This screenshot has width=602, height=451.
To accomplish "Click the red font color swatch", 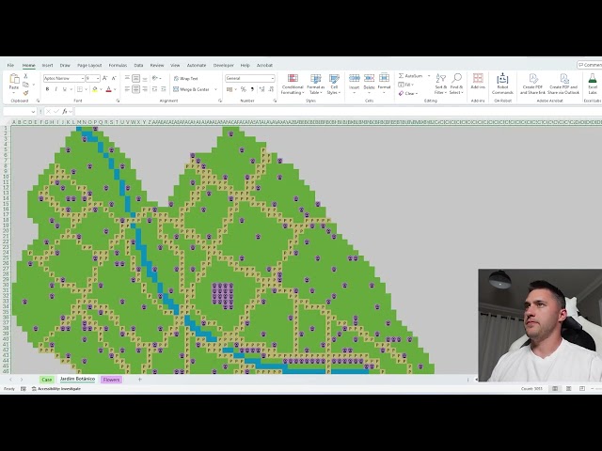I will tap(109, 89).
